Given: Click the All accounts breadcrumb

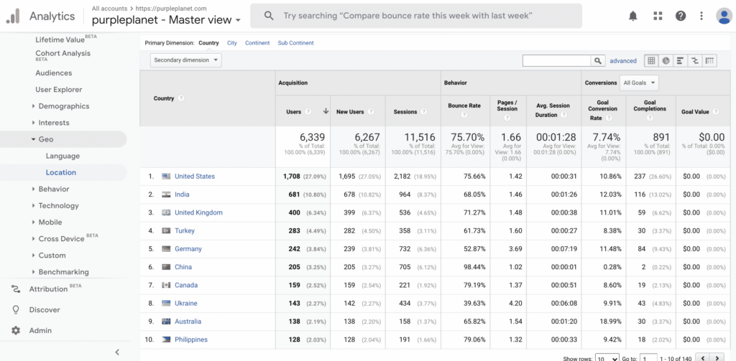Looking at the screenshot, I should click(x=109, y=9).
